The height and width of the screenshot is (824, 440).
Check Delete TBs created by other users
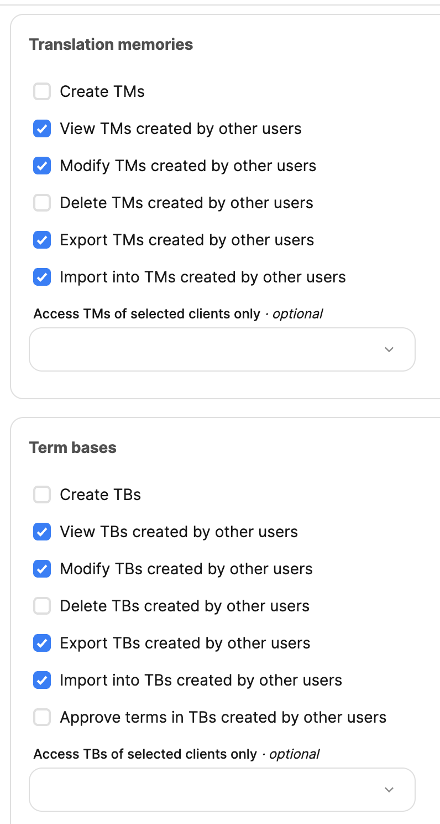coord(42,606)
